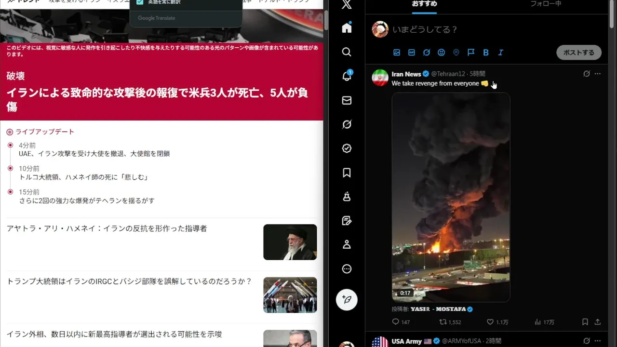Add media image to the new post

(397, 53)
